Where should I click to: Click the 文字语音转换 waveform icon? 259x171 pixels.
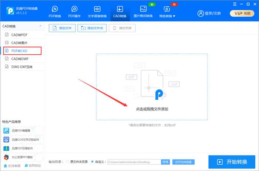(97, 9)
